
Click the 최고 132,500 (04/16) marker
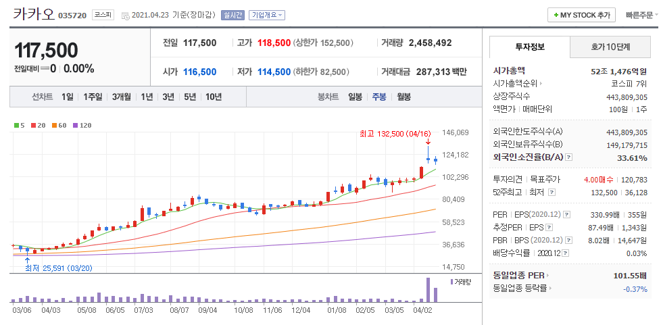[395, 134]
